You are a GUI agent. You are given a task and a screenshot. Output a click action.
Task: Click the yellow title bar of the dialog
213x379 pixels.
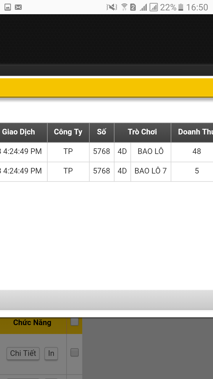[x=106, y=87]
